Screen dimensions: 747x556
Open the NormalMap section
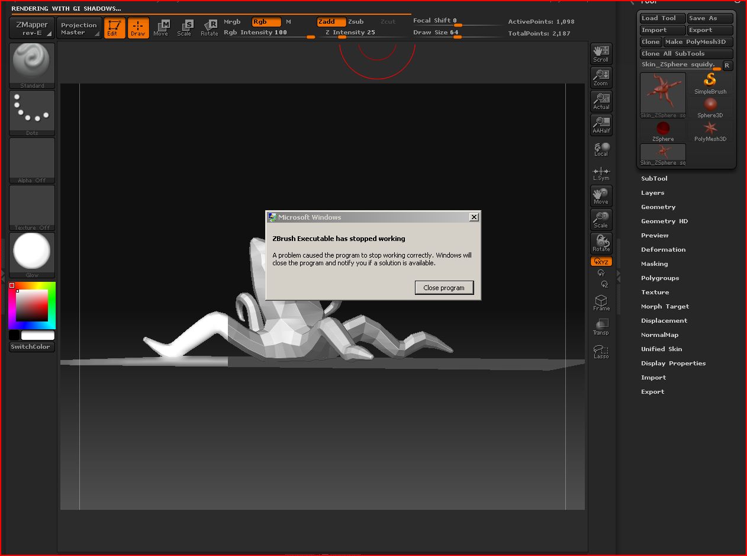[659, 335]
